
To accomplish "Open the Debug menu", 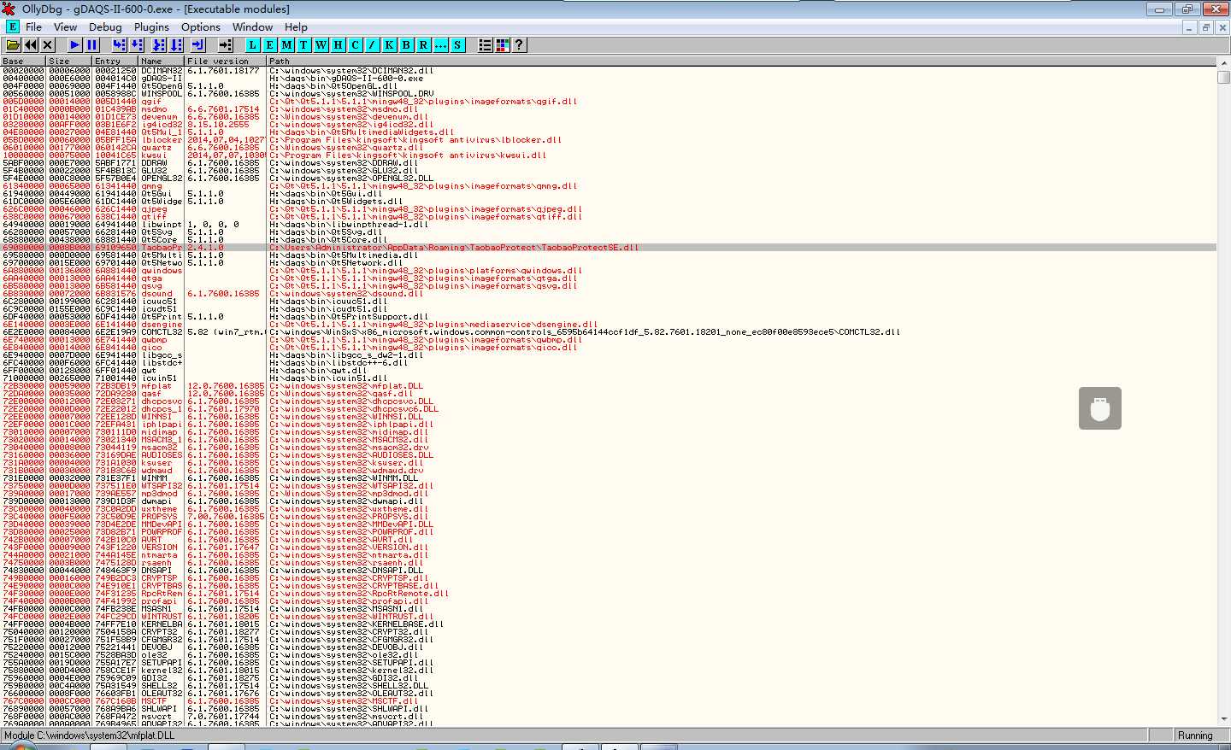I will point(105,26).
